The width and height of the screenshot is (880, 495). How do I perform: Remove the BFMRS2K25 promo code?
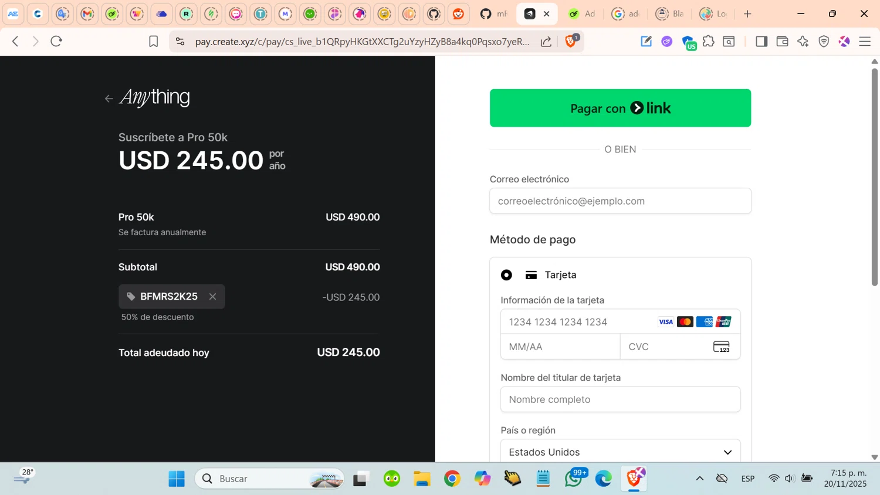coord(213,297)
